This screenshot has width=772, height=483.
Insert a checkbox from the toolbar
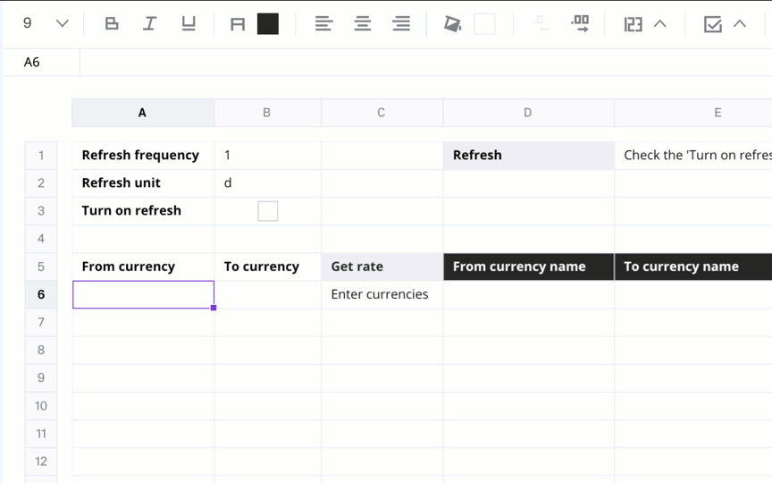point(712,23)
